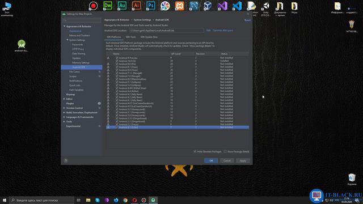Click the Android SDK Location path field
The height and width of the screenshot is (204, 363).
tap(166, 30)
